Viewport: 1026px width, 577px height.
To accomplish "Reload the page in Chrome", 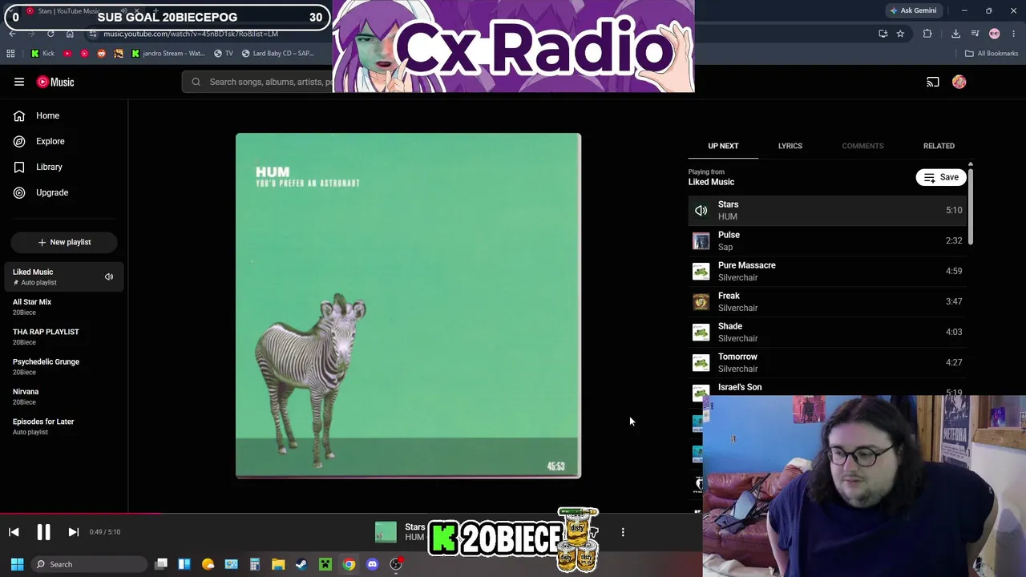I will 50,34.
